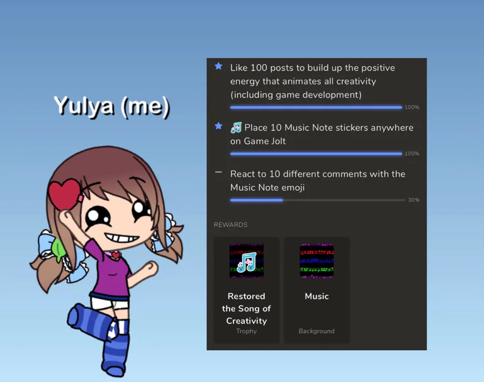Click the Music reward title
Viewport: 484px width, 382px height.
click(317, 296)
